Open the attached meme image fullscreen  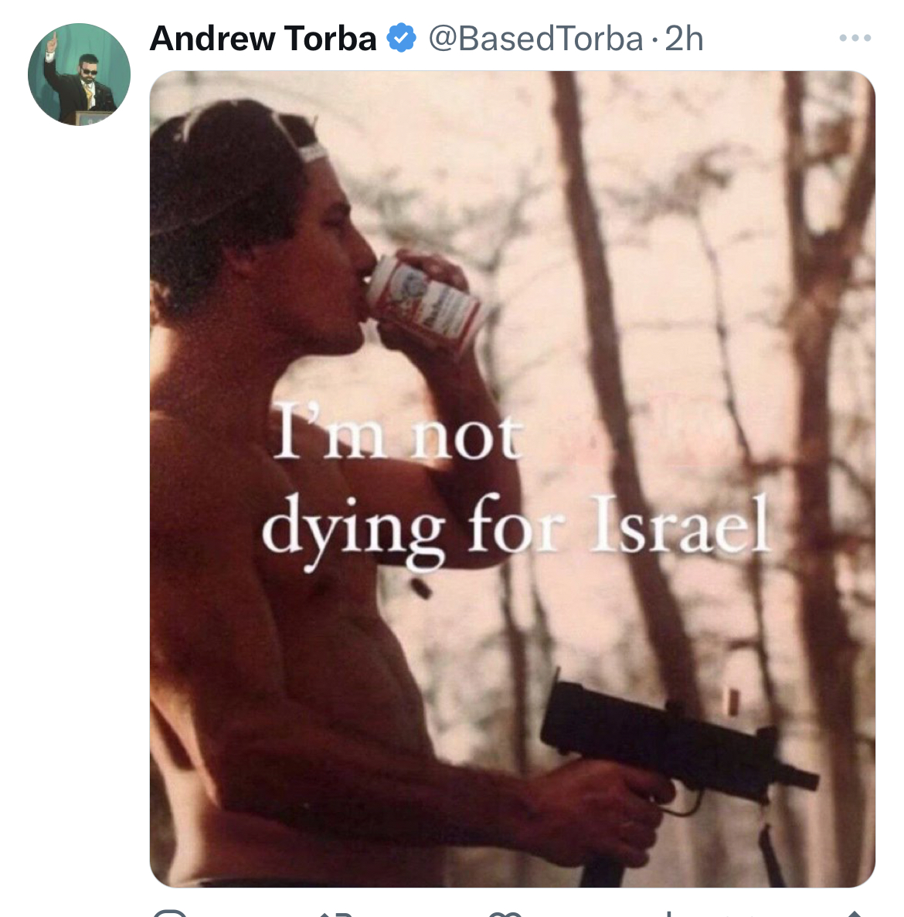[x=512, y=479]
